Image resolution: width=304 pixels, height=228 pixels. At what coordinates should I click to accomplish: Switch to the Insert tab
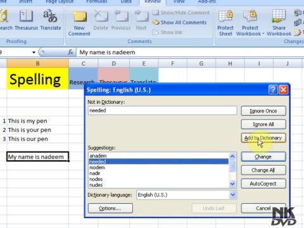click(x=26, y=2)
